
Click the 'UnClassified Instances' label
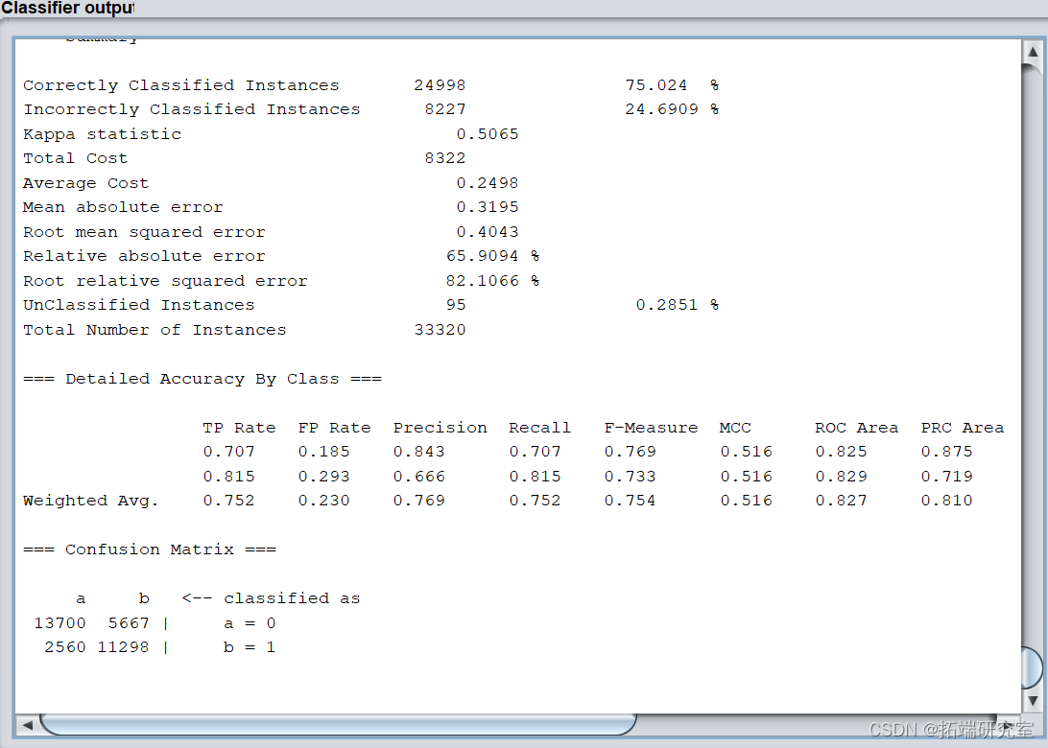coord(139,305)
